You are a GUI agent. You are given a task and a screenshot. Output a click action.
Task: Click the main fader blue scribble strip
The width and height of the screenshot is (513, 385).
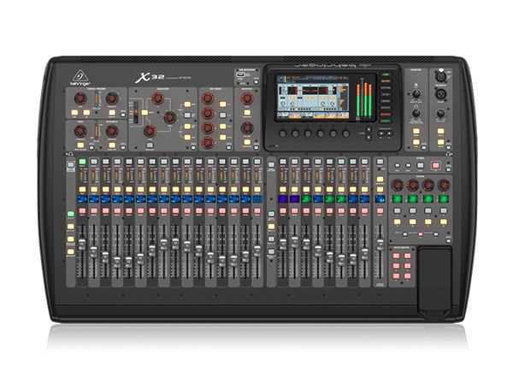tap(380, 199)
